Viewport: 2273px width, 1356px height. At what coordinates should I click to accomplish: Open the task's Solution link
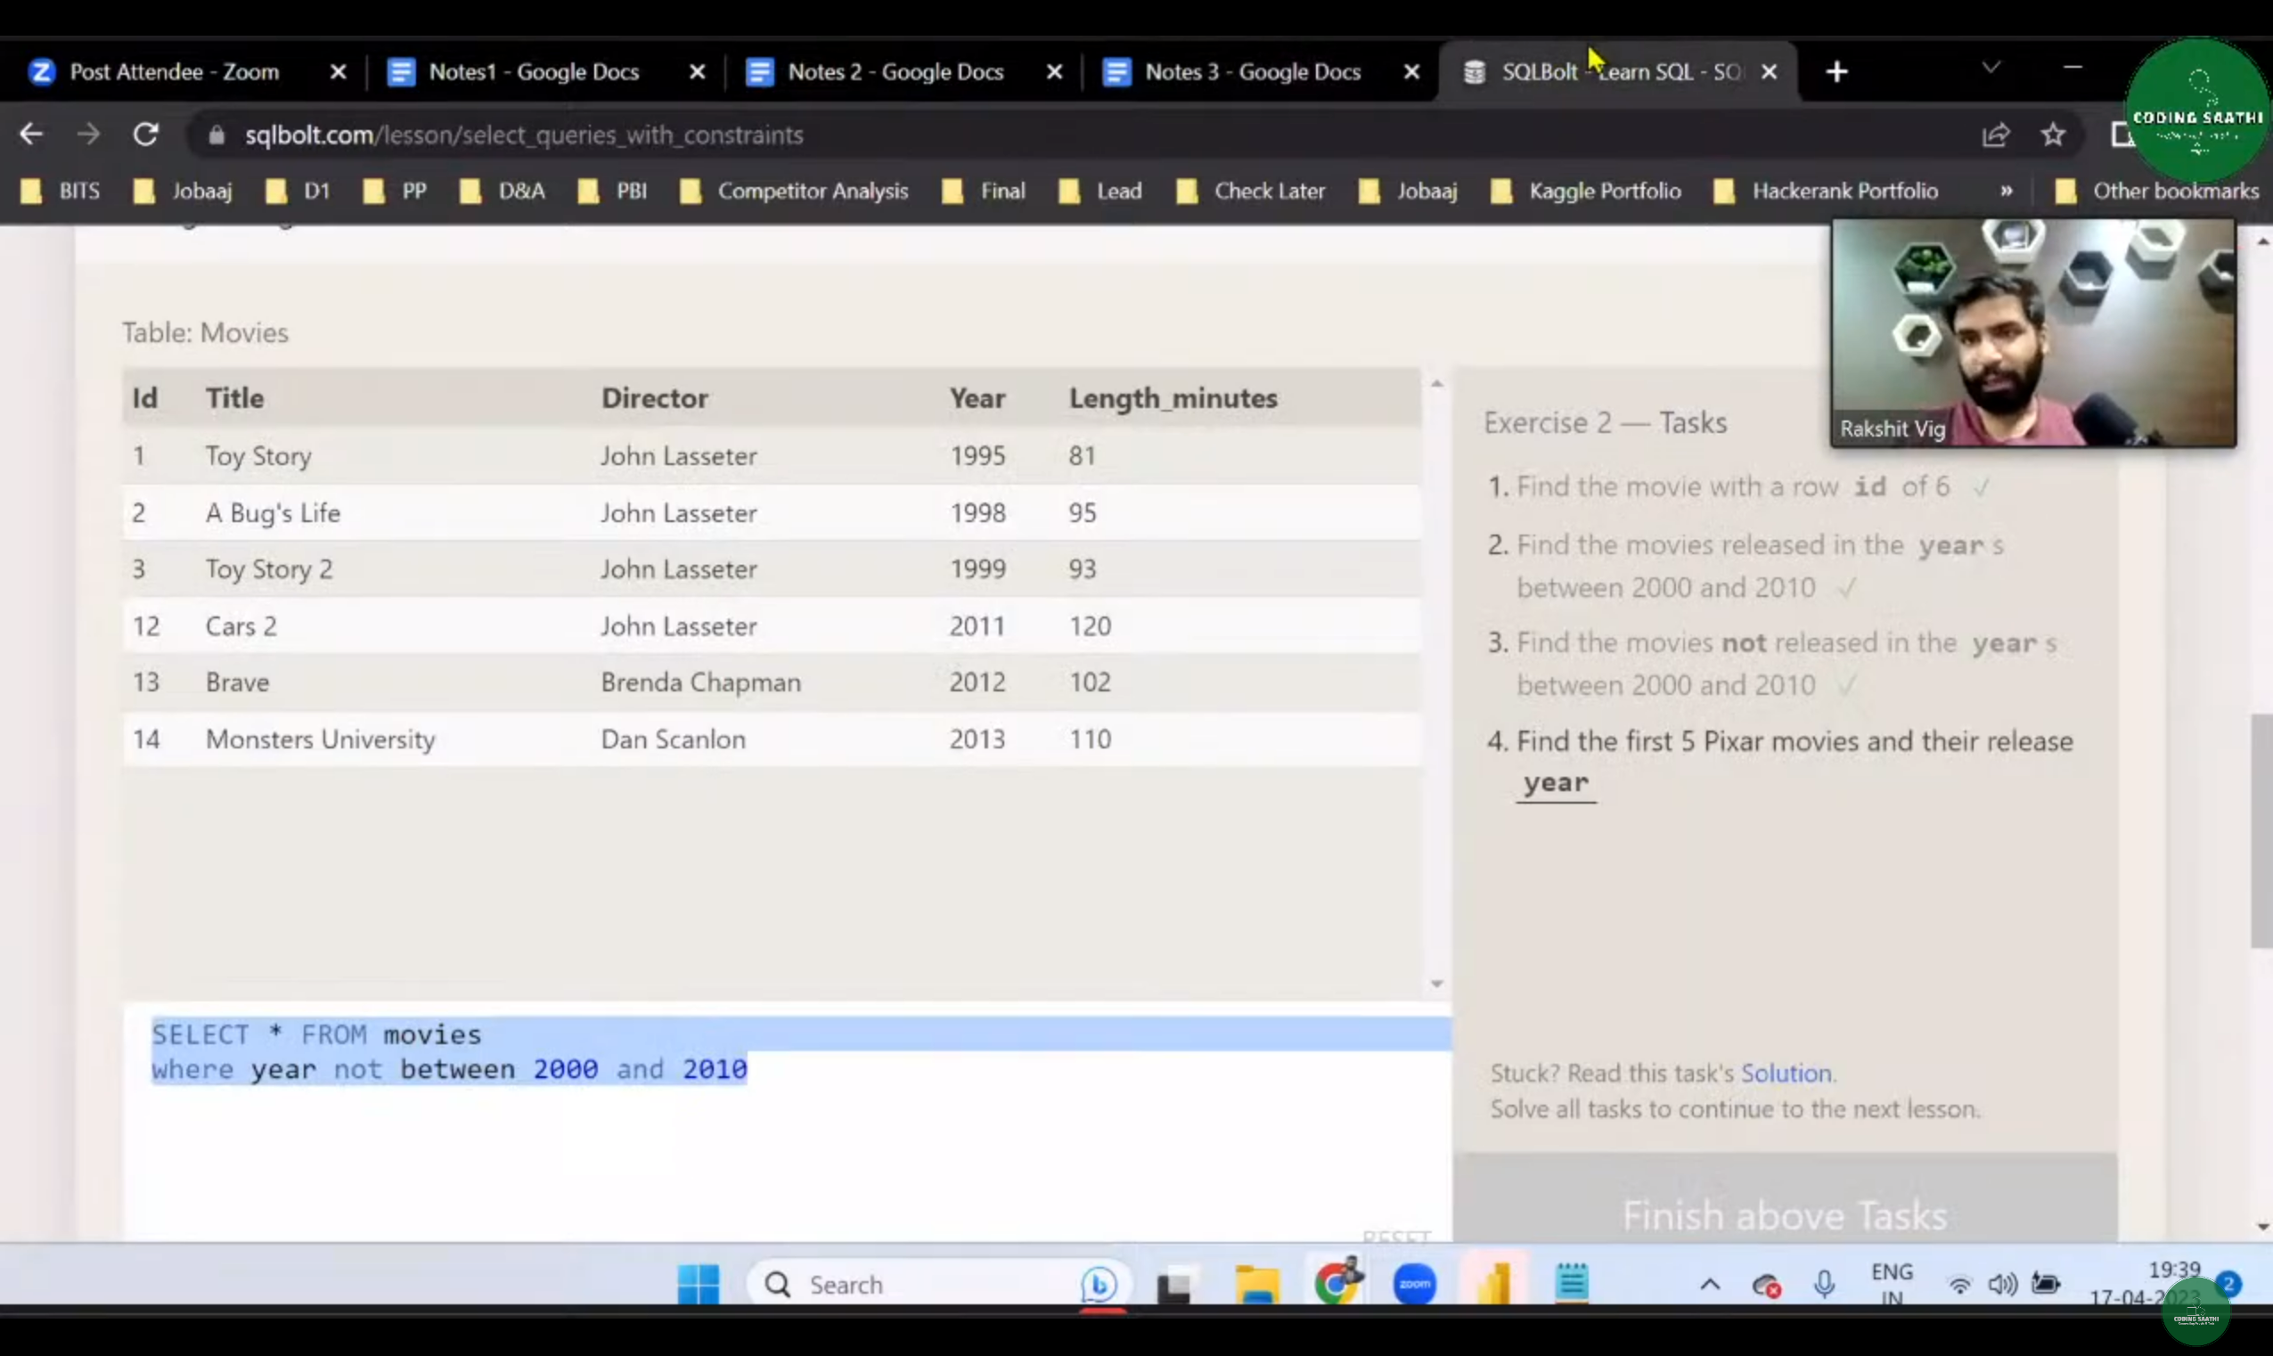click(1785, 1073)
